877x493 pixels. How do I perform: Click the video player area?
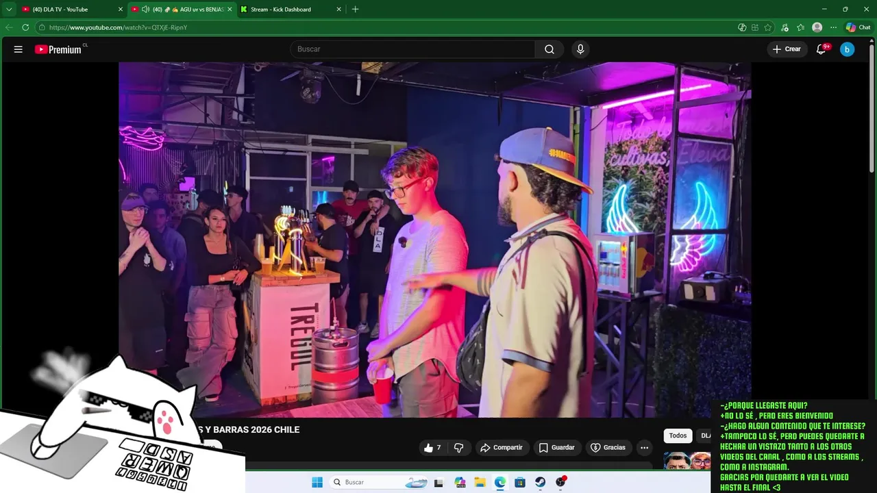pyautogui.click(x=434, y=240)
